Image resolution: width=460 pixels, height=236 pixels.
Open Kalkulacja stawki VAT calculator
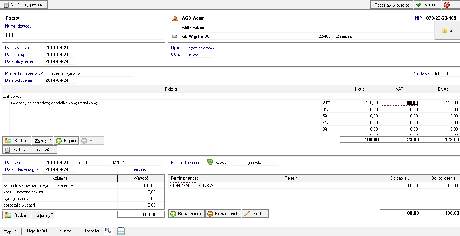(x=30, y=150)
